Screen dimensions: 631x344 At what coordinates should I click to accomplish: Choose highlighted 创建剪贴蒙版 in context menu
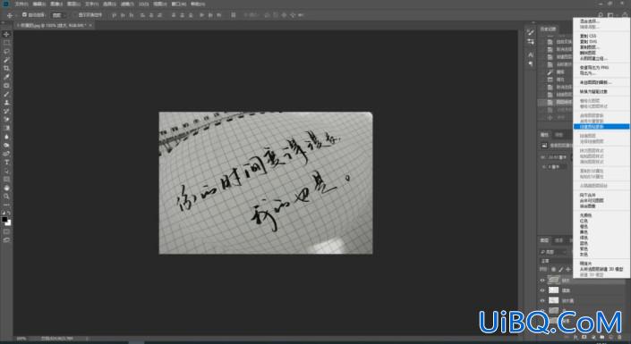[601, 127]
